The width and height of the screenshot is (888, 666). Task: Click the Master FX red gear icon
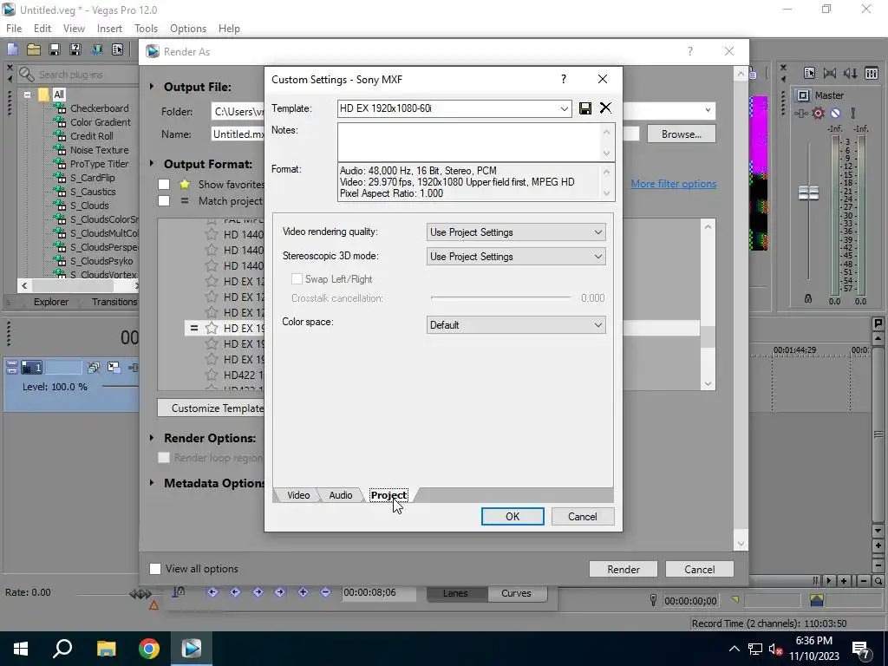[x=818, y=114]
